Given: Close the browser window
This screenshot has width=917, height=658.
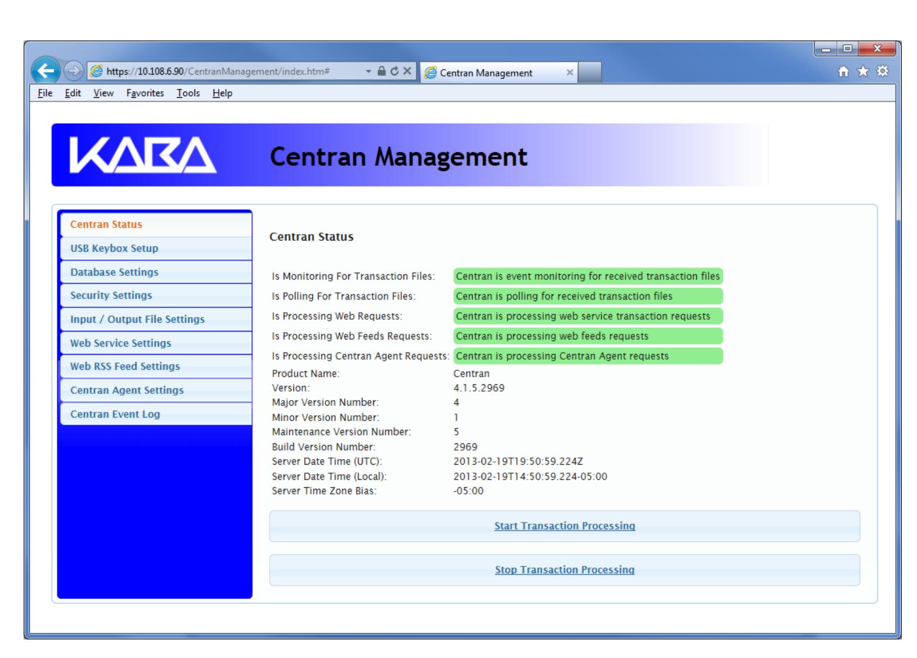Looking at the screenshot, I should (877, 49).
